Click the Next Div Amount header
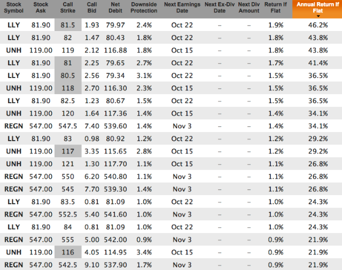 pos(249,7)
